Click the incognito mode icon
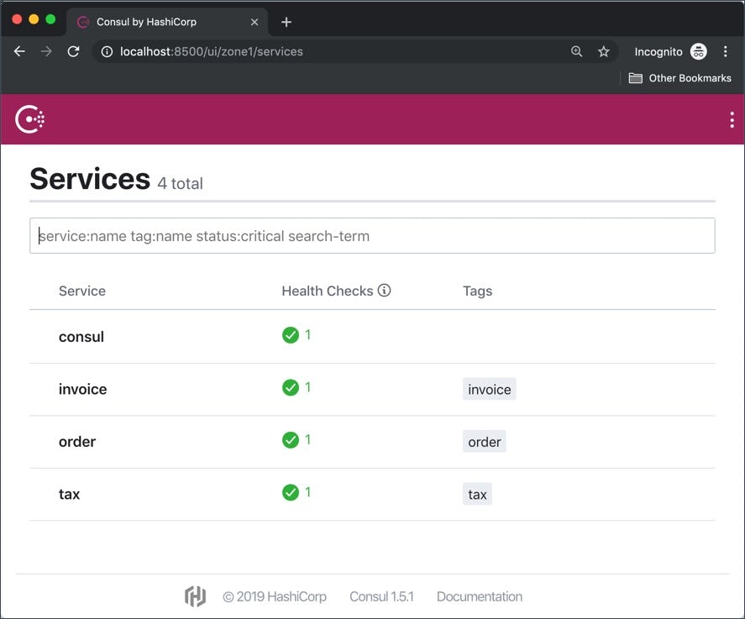This screenshot has width=745, height=619. click(x=698, y=51)
